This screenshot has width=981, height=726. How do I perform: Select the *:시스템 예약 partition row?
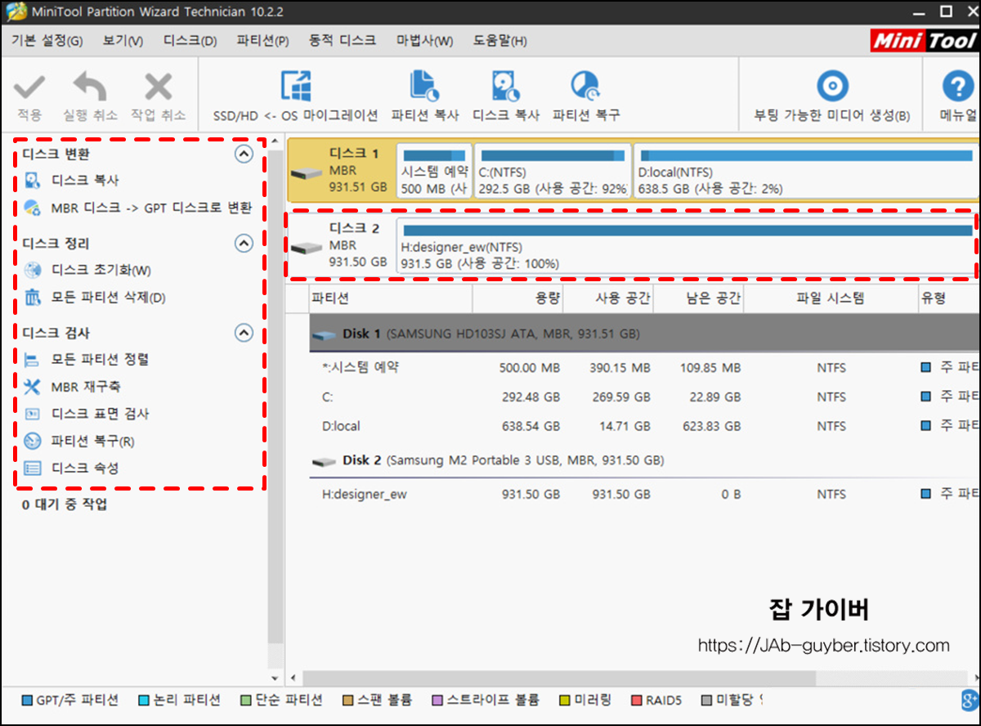(x=644, y=368)
